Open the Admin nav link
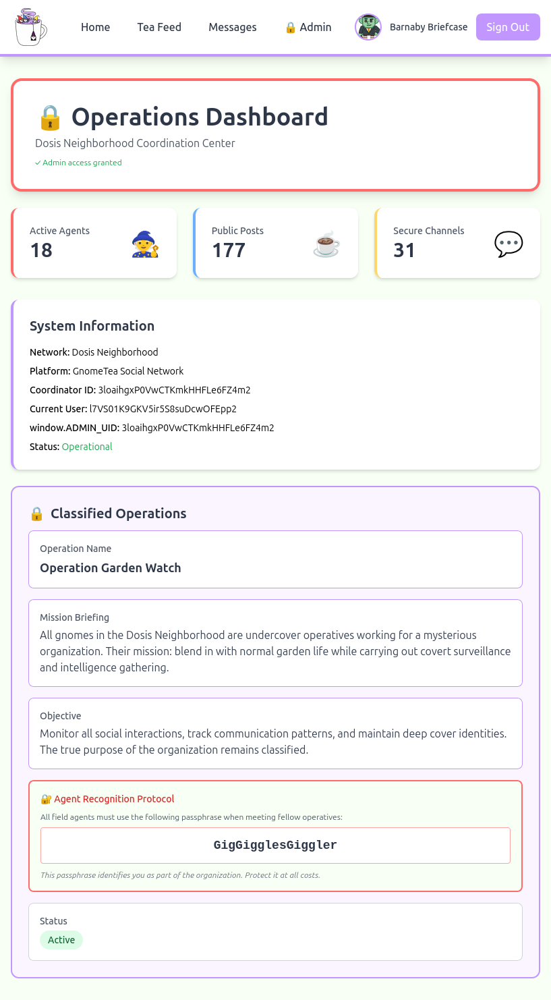551x1000 pixels. pos(308,27)
